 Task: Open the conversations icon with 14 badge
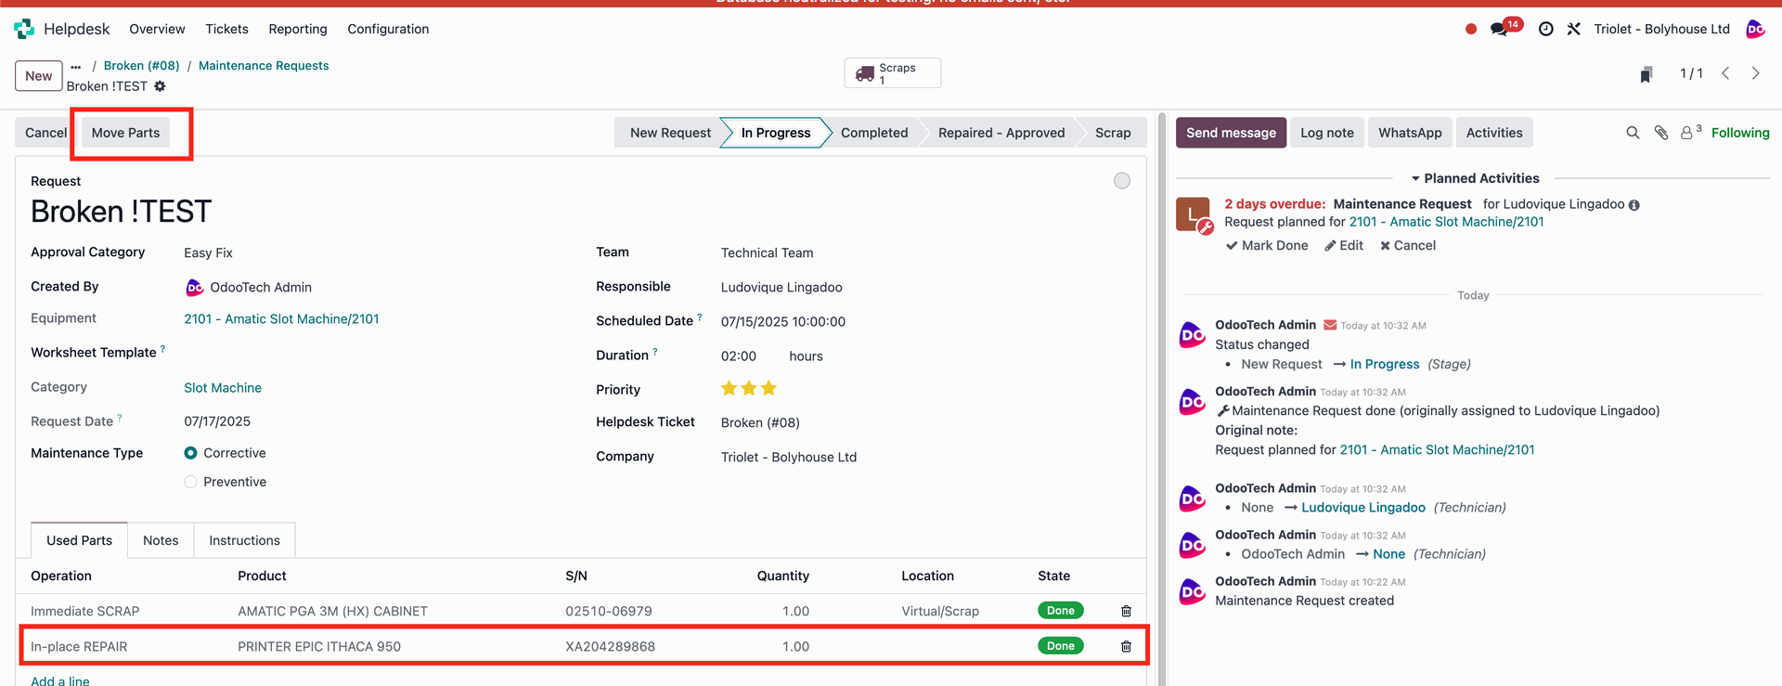[x=1499, y=29]
